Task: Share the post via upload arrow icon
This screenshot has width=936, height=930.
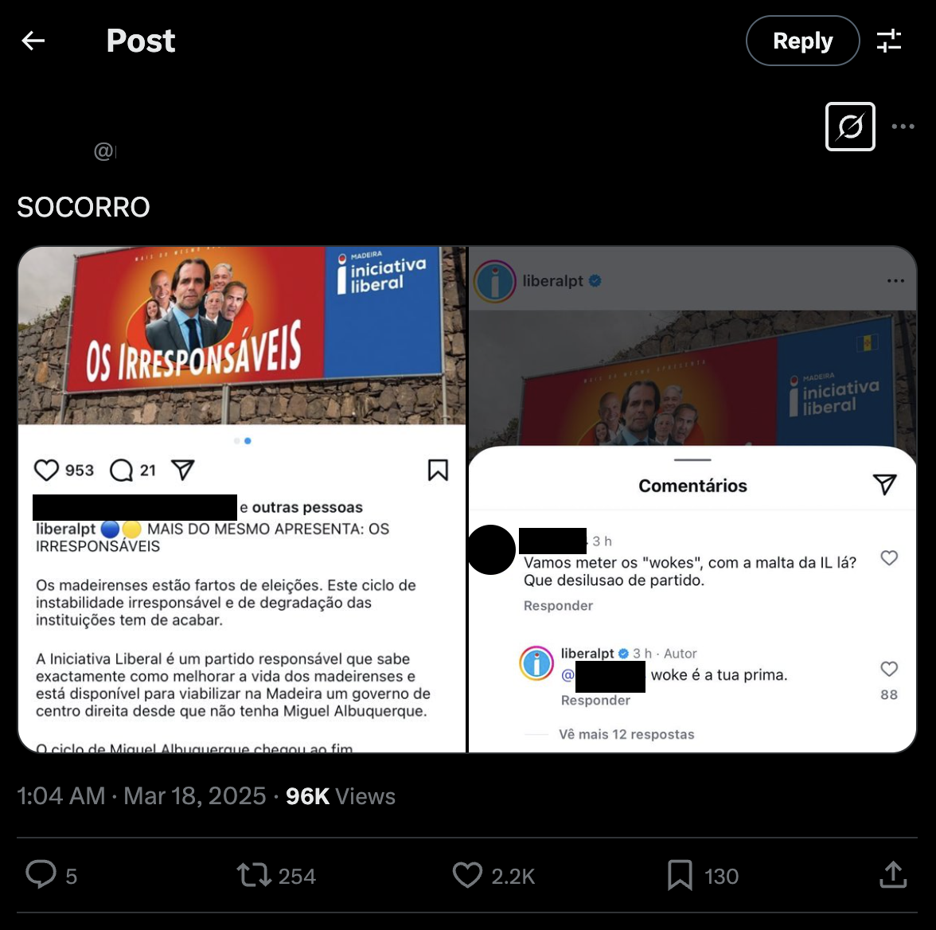Action: (x=893, y=874)
